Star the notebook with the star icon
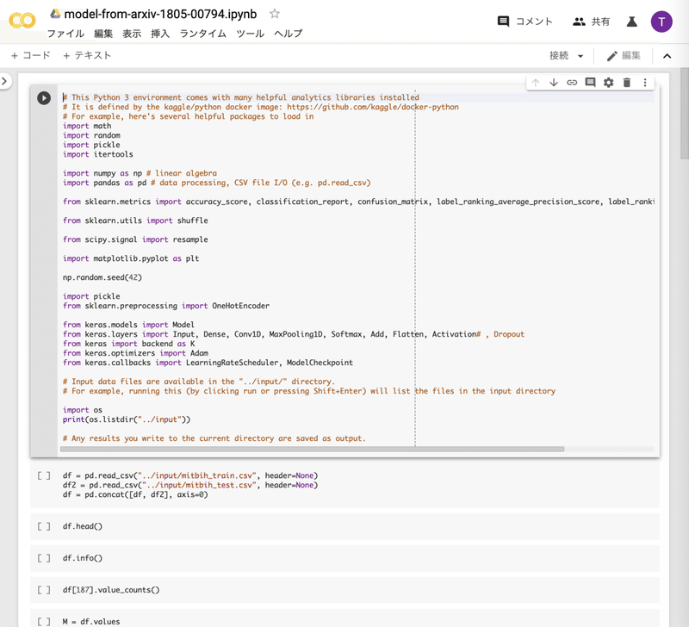This screenshot has width=689, height=627. (275, 14)
